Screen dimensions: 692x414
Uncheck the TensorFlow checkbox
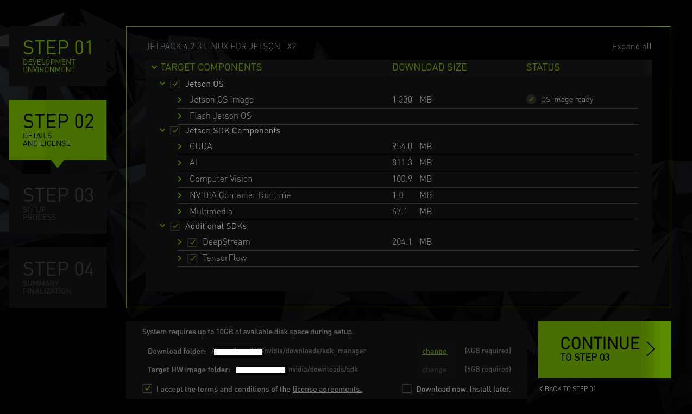coord(192,258)
